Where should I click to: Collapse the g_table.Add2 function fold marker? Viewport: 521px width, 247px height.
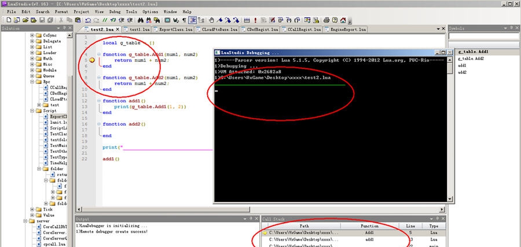(98, 77)
